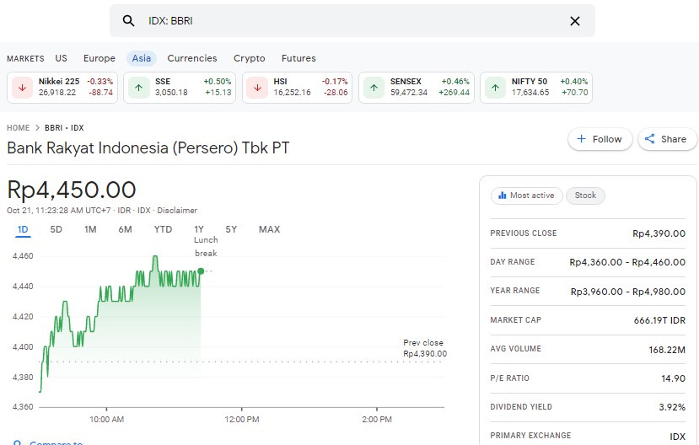Select the 6M chart range
This screenshot has width=699, height=445.
coord(126,229)
